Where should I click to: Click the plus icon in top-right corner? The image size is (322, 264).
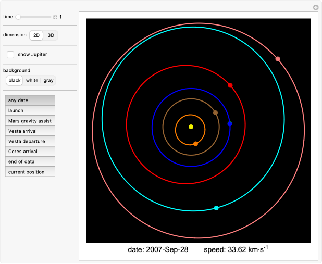[x=315, y=7]
